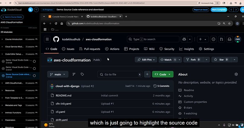
Task: Open 5 Commits history link
Action: pyautogui.click(x=161, y=86)
